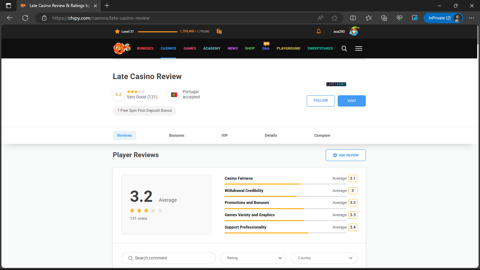
Task: Open browser split screen icon
Action: 353,18
